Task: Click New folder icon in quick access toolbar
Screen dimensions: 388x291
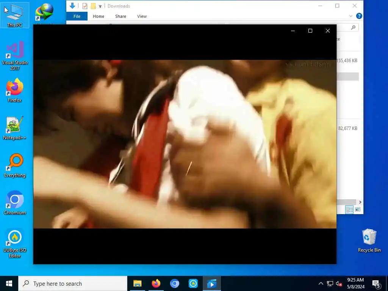Action: (x=93, y=6)
